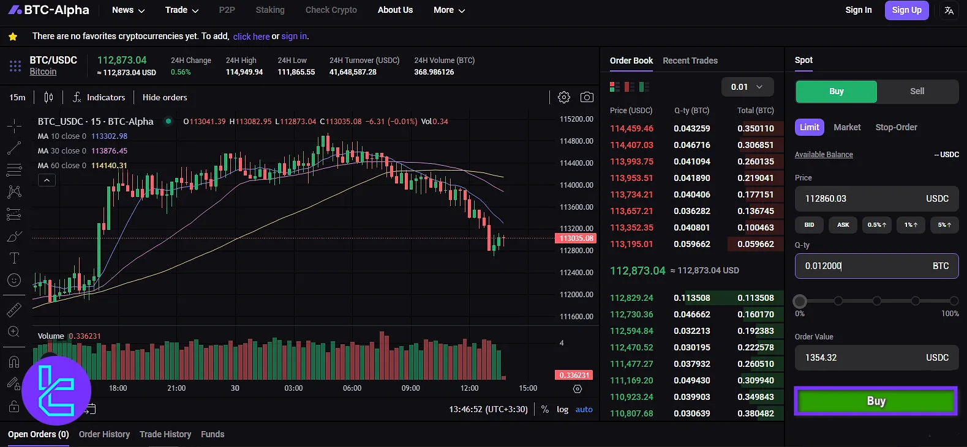
Task: Open the horizontal lines and Fib tools
Action: [14, 170]
